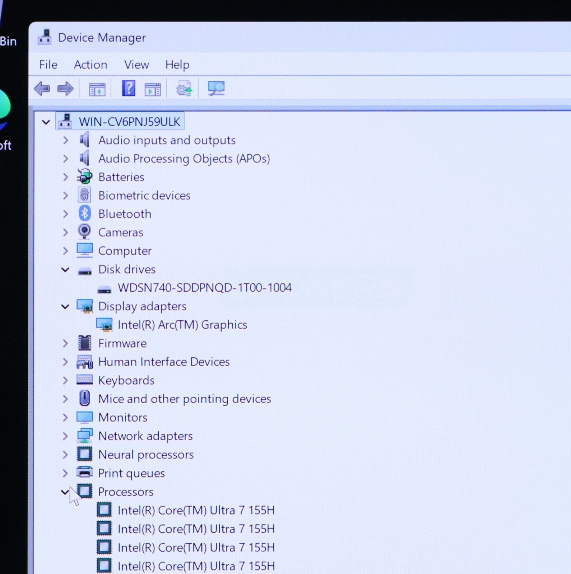Screen dimensions: 571x574
Task: Show/hide console tree toolbar icon
Action: (97, 89)
